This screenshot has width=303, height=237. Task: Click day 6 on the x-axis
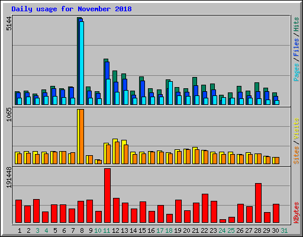coord(64,230)
